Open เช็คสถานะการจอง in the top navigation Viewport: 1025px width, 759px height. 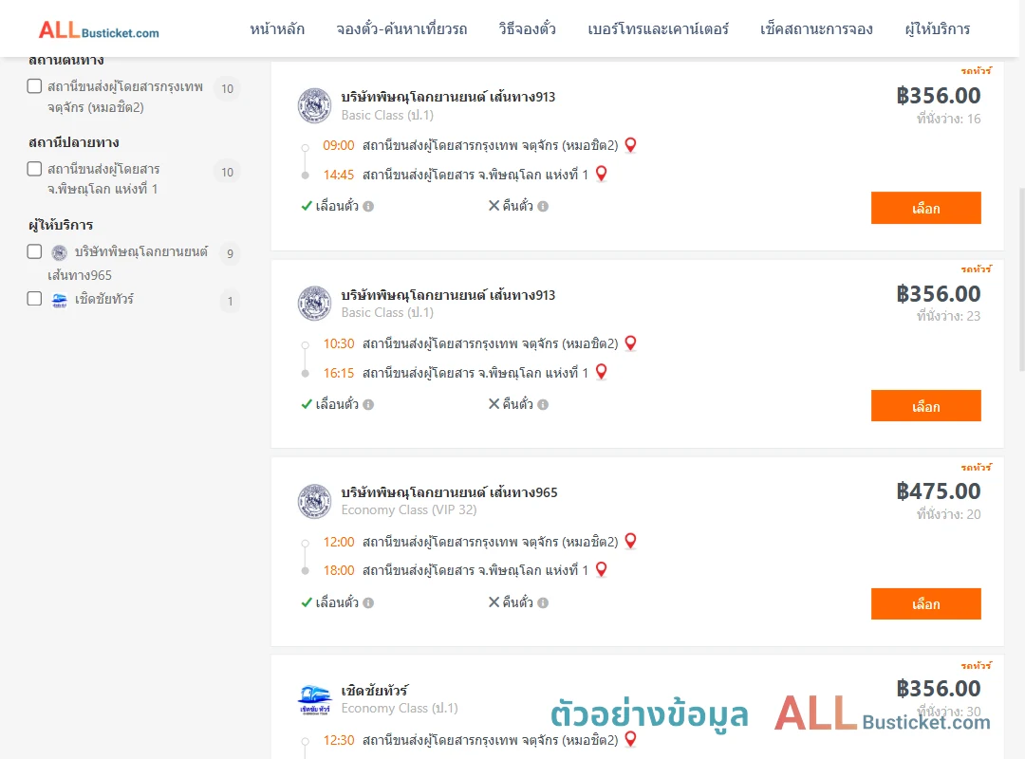coord(816,29)
